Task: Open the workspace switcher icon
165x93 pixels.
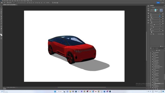Action: pyautogui.click(x=163, y=3)
